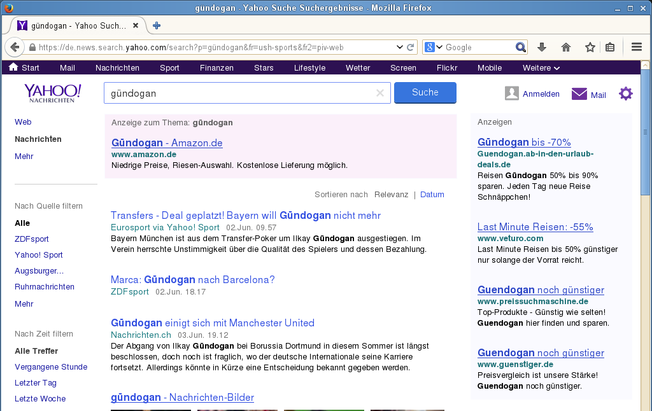This screenshot has height=411, width=652.
Task: Click the page vertical scrollbar thumb
Action: (x=645, y=132)
